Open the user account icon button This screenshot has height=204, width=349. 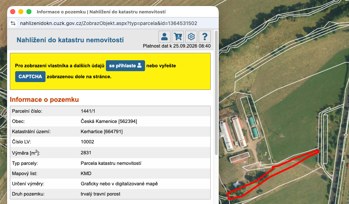[x=164, y=37]
